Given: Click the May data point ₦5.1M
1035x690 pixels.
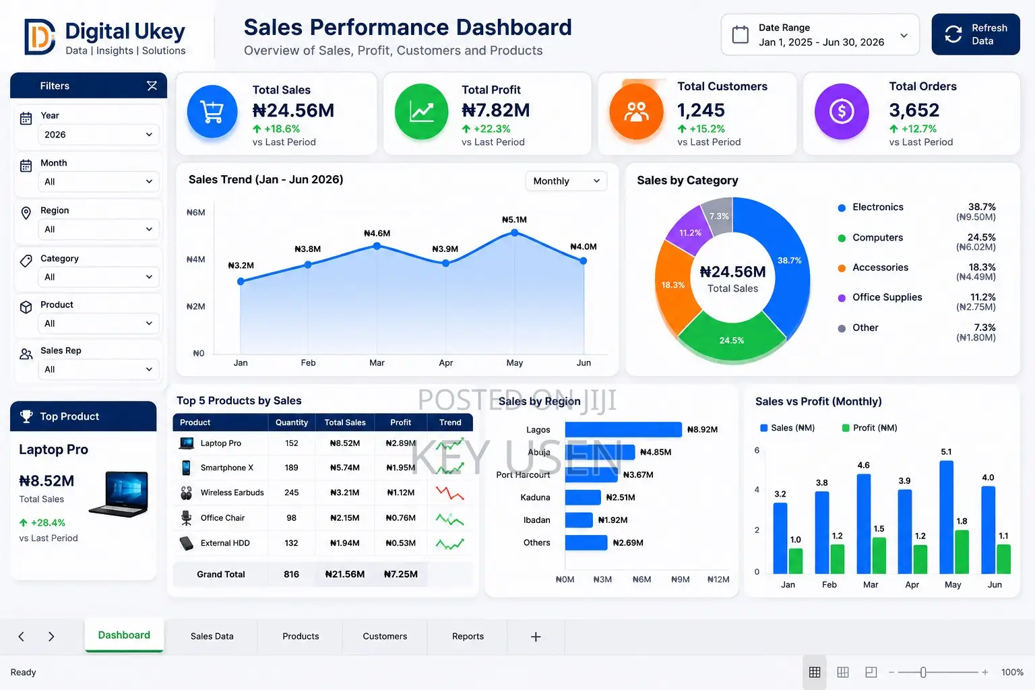Looking at the screenshot, I should click(514, 232).
